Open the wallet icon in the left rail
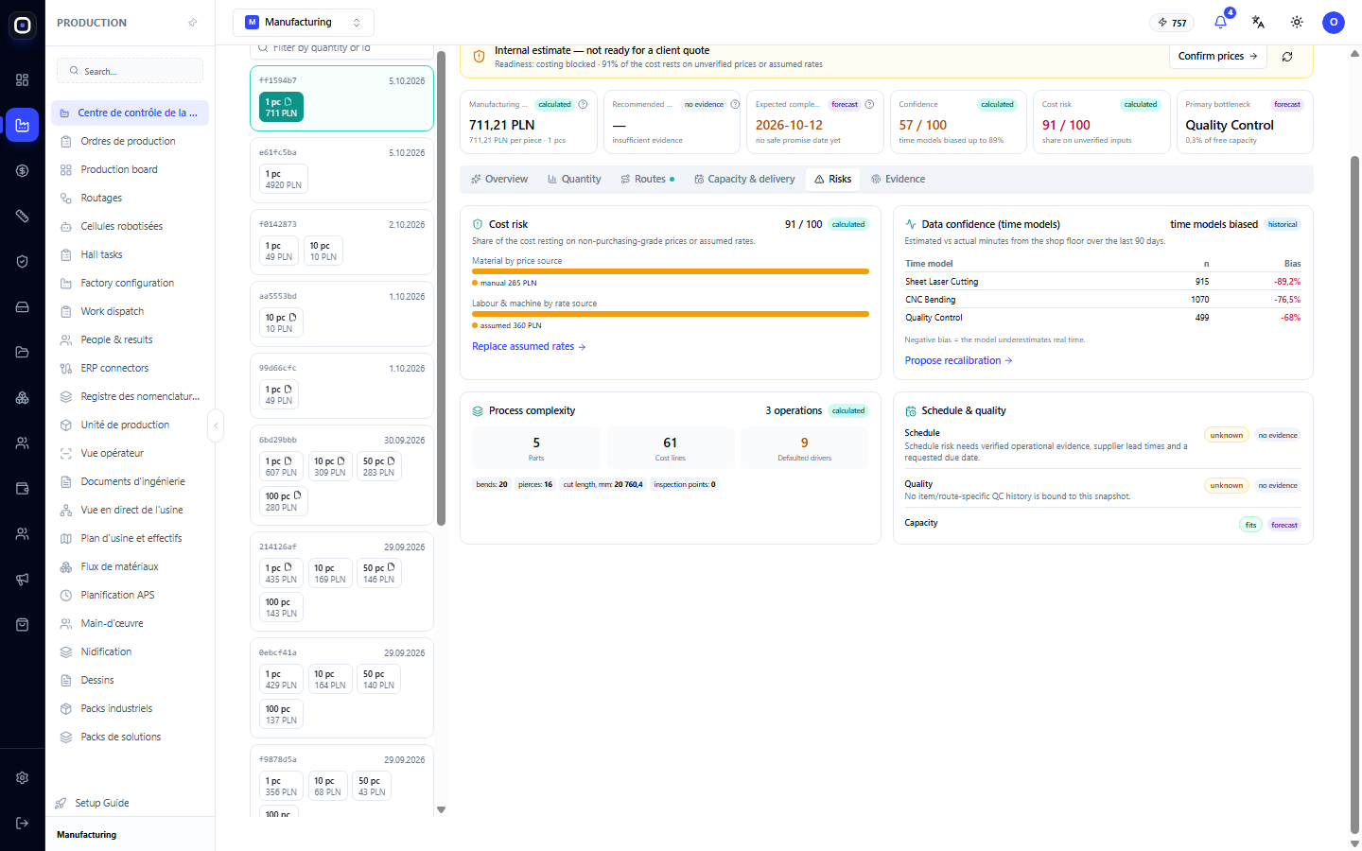This screenshot has height=851, width=1362. (x=23, y=489)
